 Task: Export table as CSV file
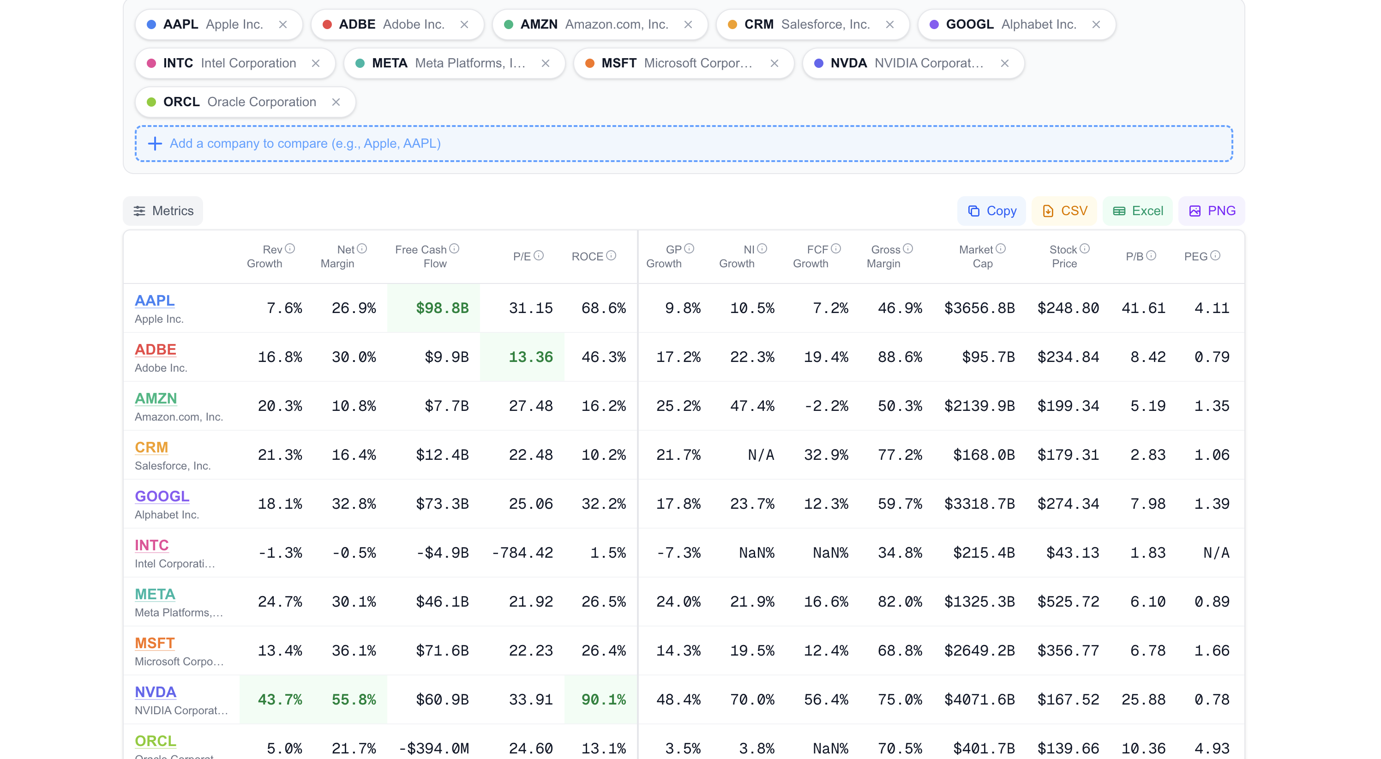coord(1064,211)
